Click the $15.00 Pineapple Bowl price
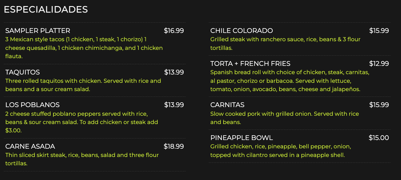 (x=379, y=138)
